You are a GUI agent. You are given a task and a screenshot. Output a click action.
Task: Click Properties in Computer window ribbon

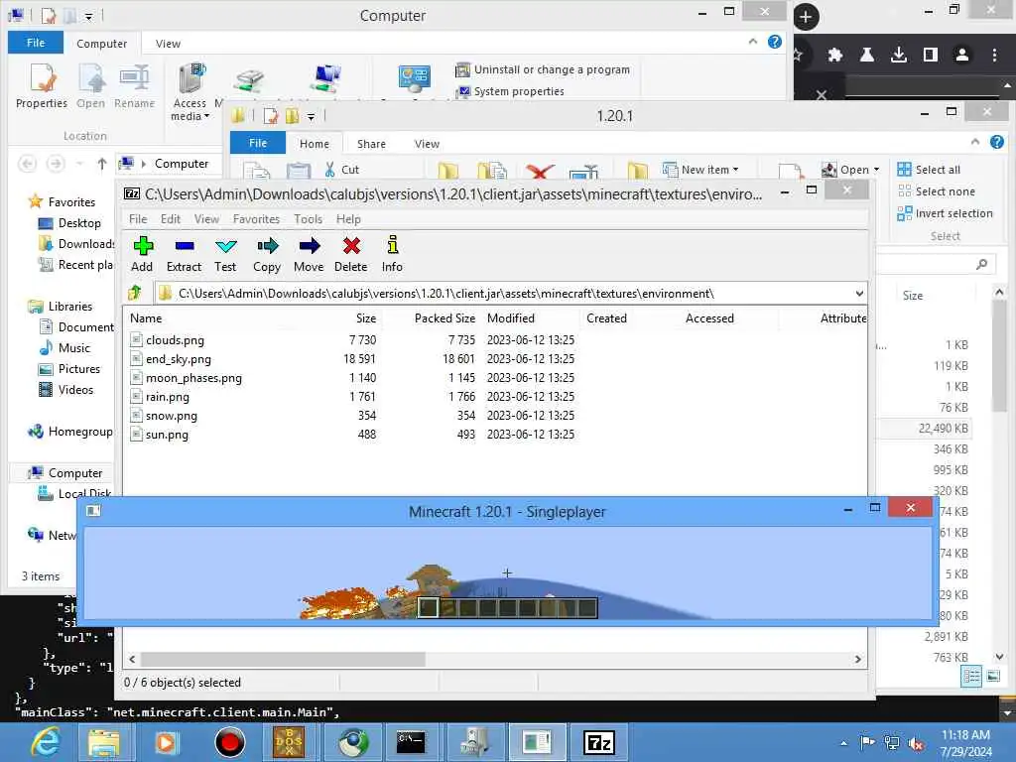tap(42, 86)
